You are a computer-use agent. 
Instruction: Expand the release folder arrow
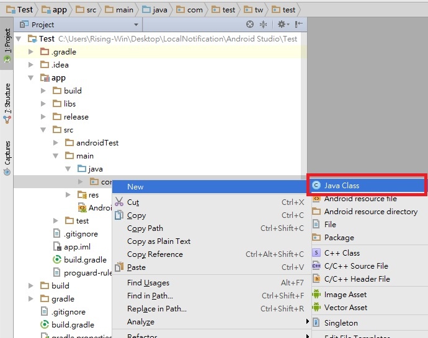(x=43, y=117)
